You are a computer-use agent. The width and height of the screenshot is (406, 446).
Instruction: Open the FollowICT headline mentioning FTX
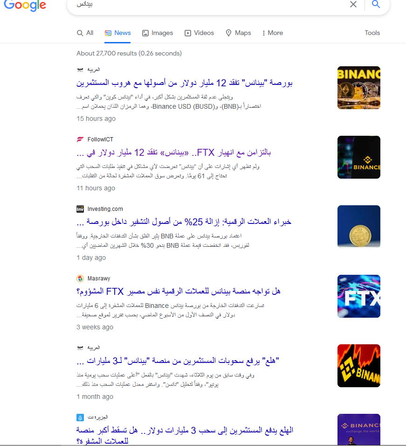[x=173, y=153]
